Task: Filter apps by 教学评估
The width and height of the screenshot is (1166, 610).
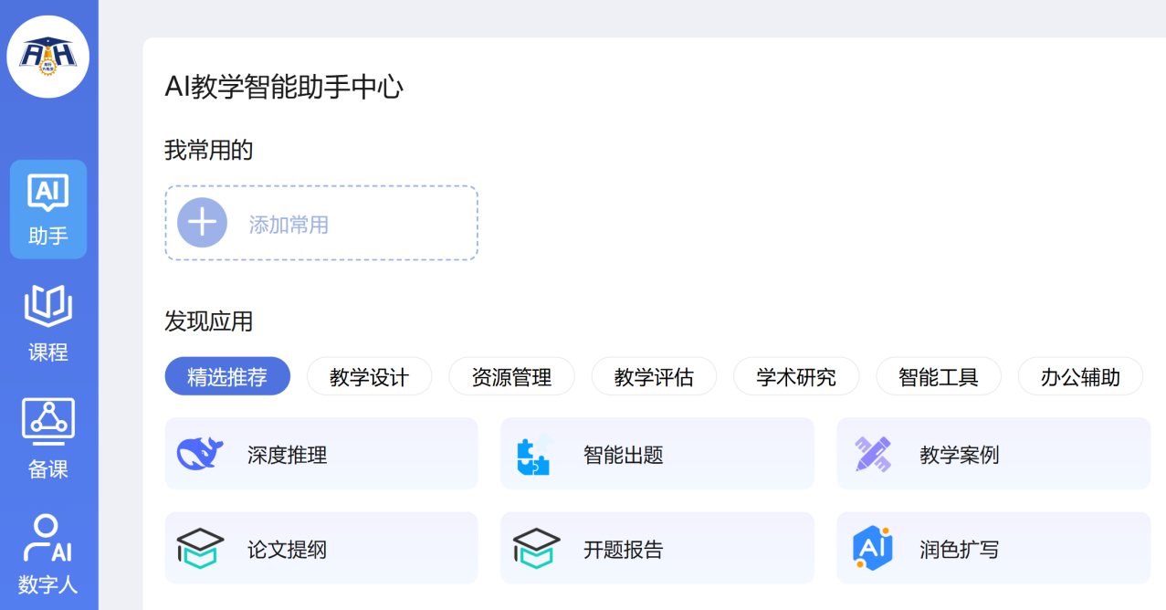Action: (x=654, y=377)
